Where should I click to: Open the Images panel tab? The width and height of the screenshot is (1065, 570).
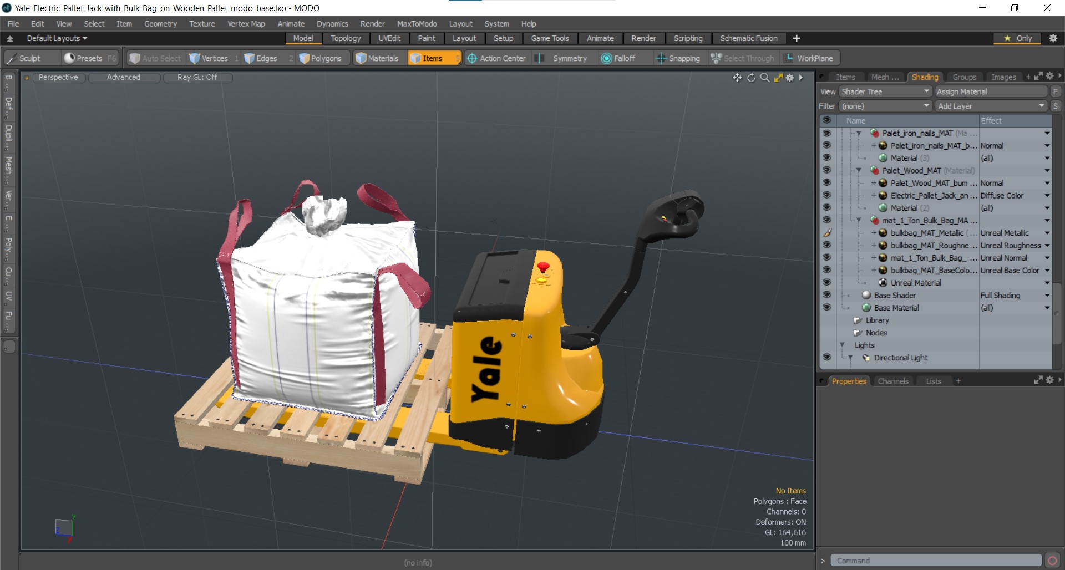1003,77
